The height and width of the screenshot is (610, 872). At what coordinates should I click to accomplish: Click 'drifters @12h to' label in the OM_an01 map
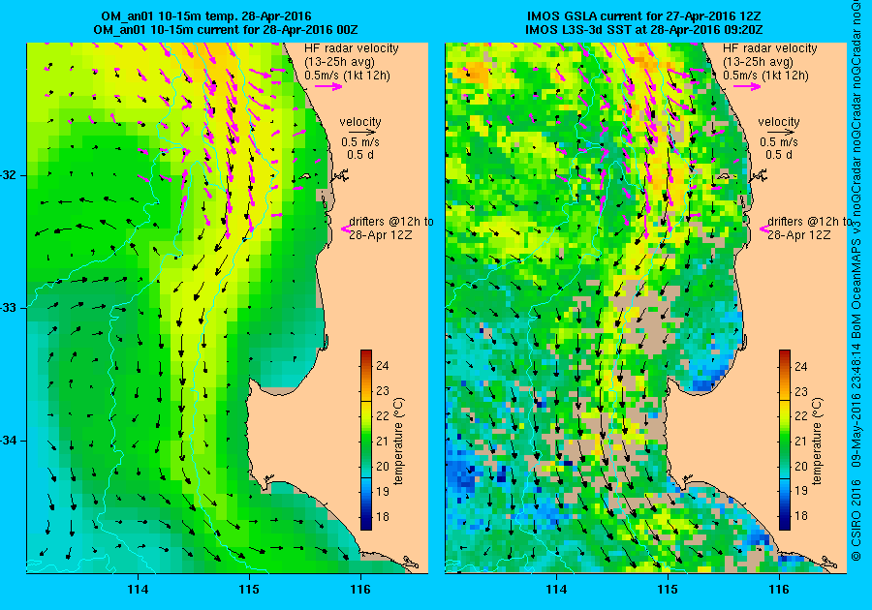(391, 221)
